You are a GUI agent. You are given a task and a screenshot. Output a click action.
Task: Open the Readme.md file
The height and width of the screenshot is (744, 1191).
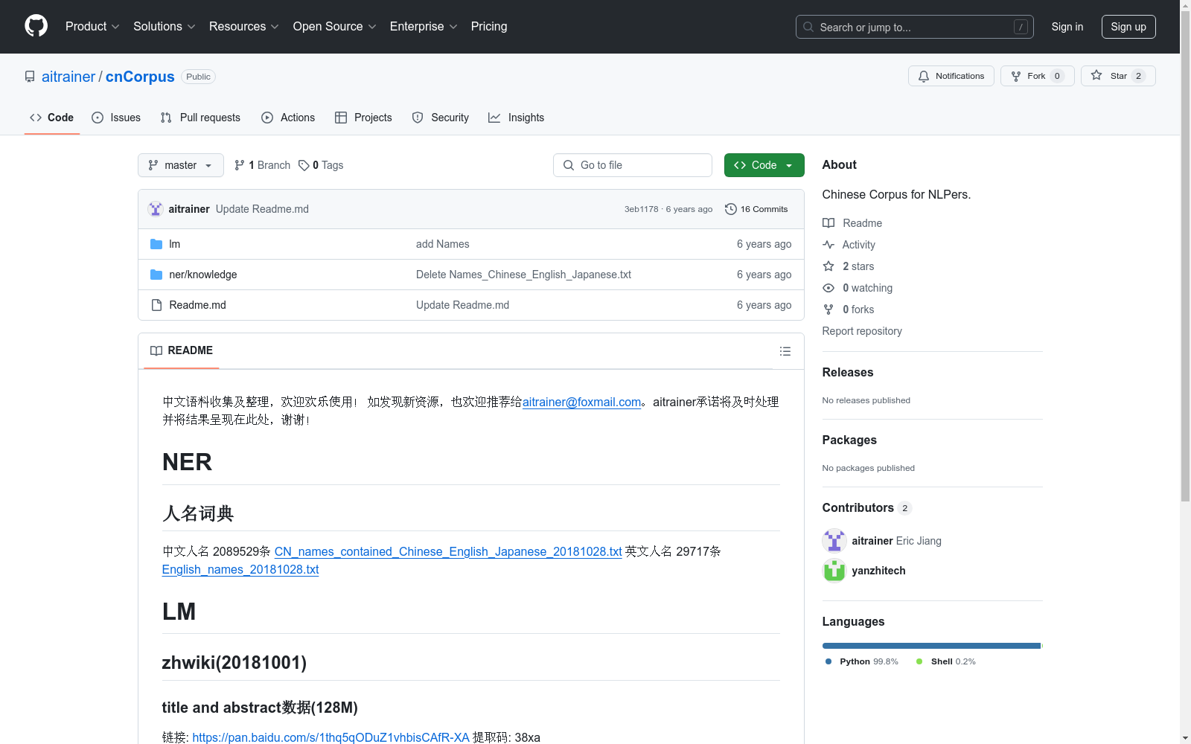pyautogui.click(x=197, y=305)
